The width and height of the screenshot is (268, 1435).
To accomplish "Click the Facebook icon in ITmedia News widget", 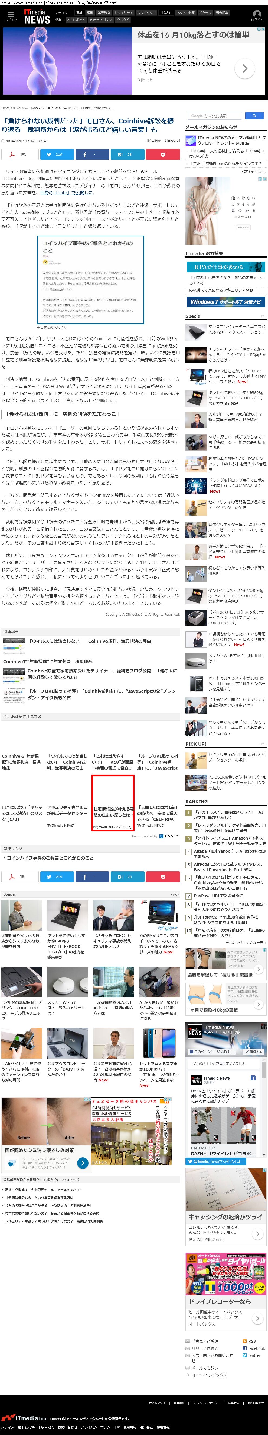I will [253, 1077].
